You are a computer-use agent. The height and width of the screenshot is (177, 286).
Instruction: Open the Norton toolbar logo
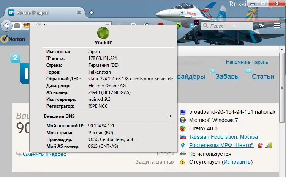13,39
